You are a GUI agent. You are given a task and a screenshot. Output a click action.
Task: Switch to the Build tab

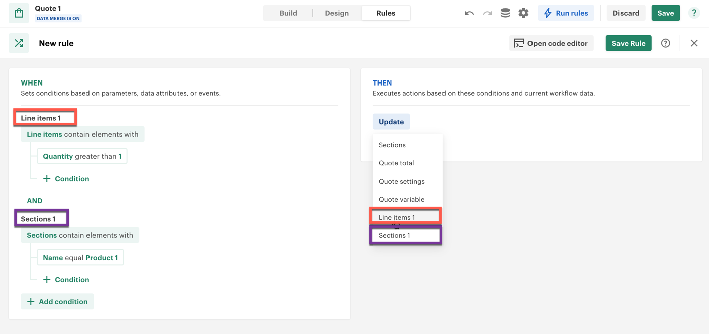(x=288, y=13)
